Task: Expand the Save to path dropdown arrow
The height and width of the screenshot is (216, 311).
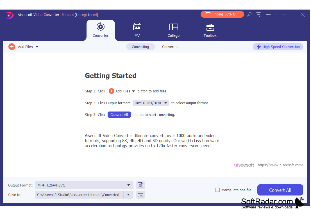Action: tap(128, 195)
